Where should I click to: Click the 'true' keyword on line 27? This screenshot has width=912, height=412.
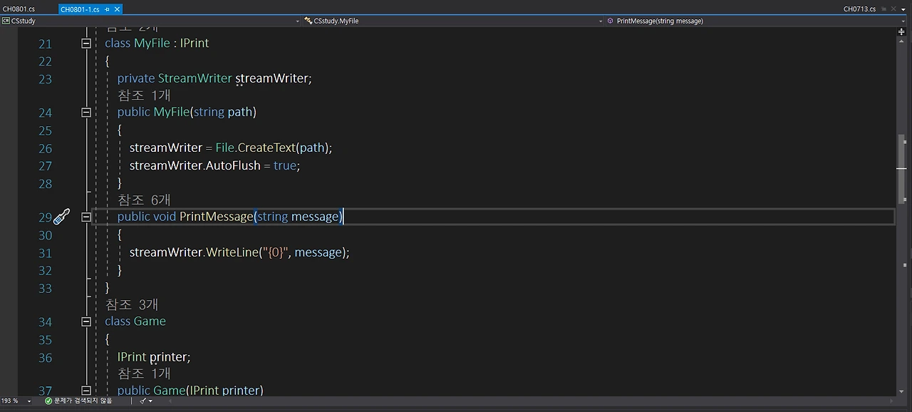(x=285, y=165)
